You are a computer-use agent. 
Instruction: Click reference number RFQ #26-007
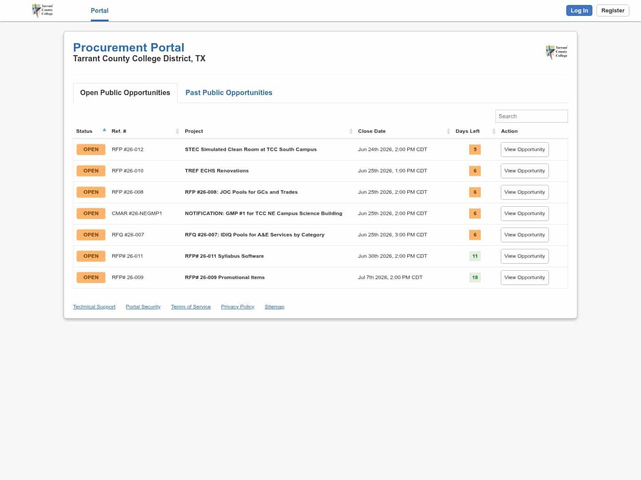128,235
